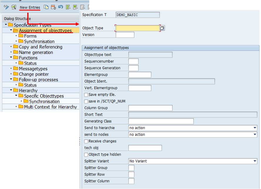Click the Undo Change arrow icon
The height and width of the screenshot is (189, 261).
point(60,7)
